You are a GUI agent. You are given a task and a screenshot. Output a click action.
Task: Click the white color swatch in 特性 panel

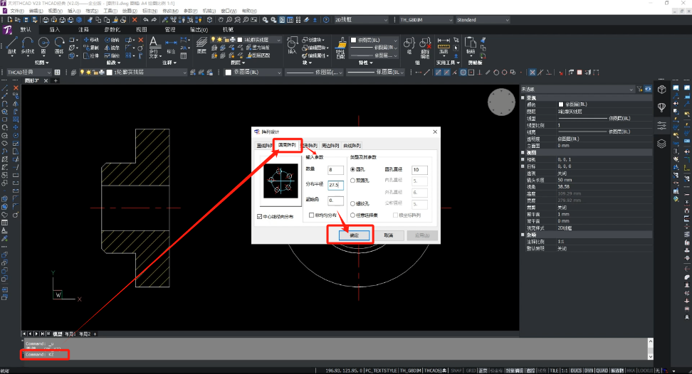tap(354, 40)
